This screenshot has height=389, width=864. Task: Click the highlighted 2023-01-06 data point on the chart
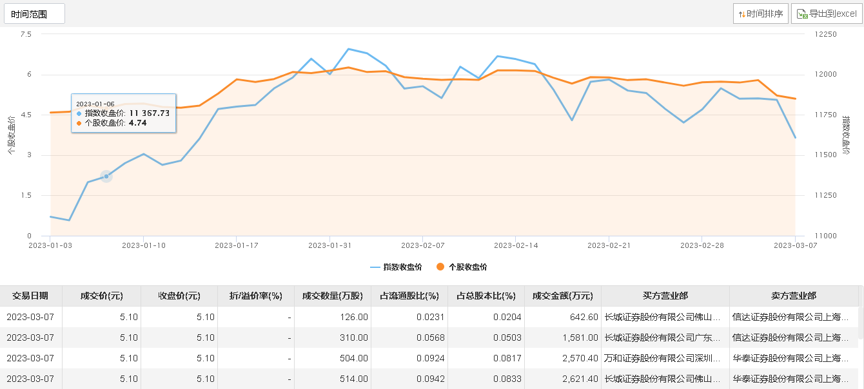pyautogui.click(x=106, y=176)
